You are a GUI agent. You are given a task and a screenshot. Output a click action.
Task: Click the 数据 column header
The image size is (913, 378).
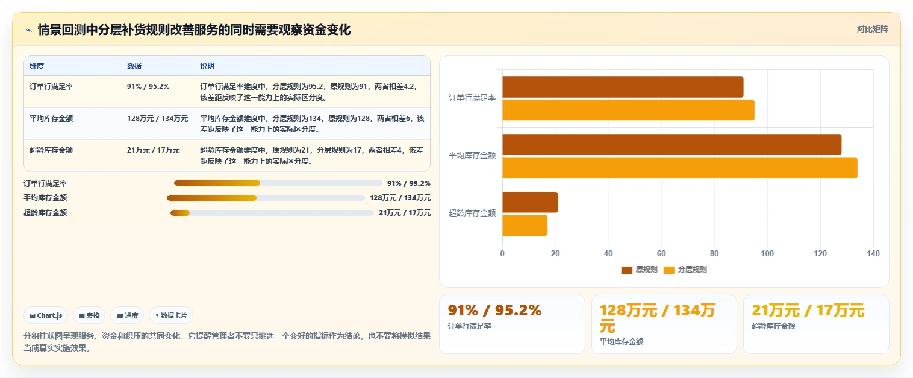point(134,66)
